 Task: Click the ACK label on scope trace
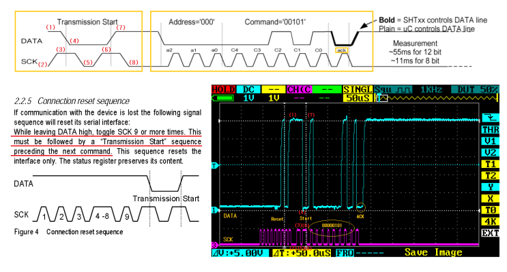(x=360, y=216)
